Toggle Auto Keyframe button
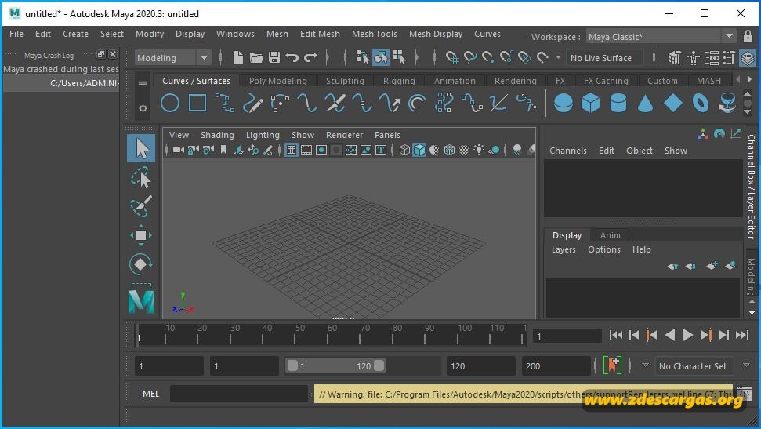761x429 pixels. pos(612,365)
